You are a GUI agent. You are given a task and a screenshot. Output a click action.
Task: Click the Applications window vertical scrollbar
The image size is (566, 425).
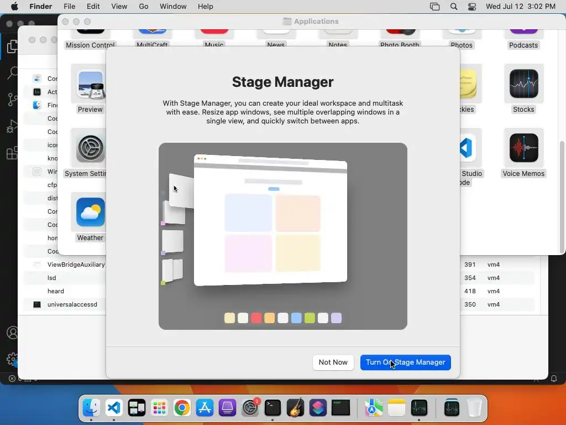[562, 197]
